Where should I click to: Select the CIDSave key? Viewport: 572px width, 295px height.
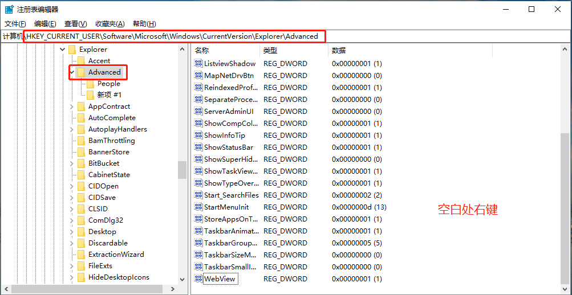click(x=101, y=198)
